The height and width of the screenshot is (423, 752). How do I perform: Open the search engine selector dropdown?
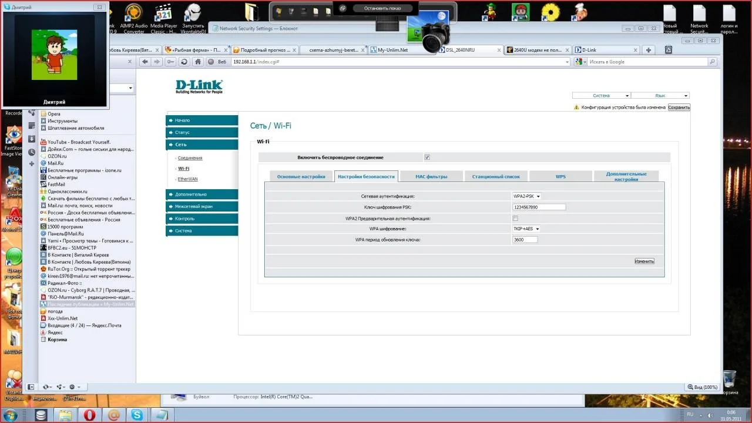(580, 62)
